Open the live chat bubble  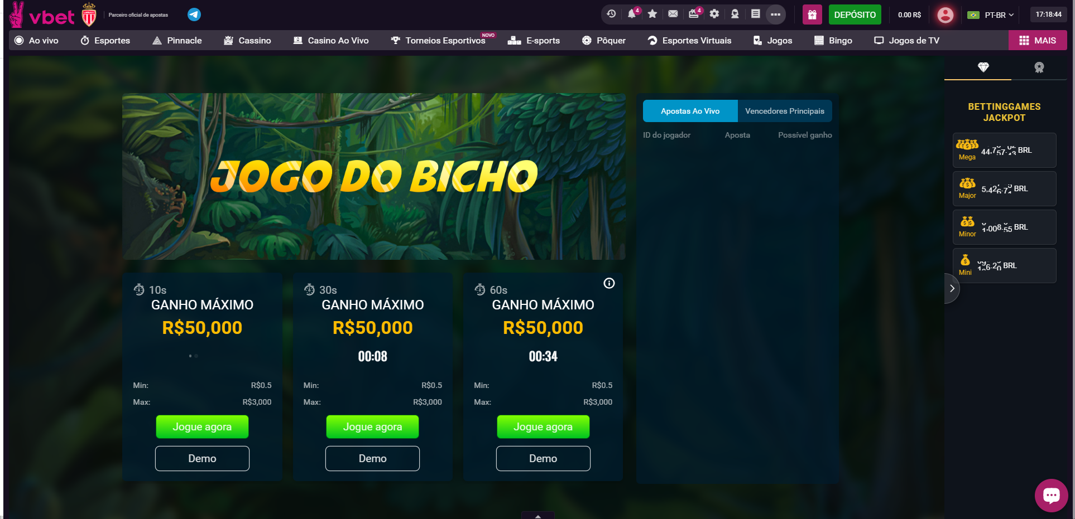[x=1051, y=495]
